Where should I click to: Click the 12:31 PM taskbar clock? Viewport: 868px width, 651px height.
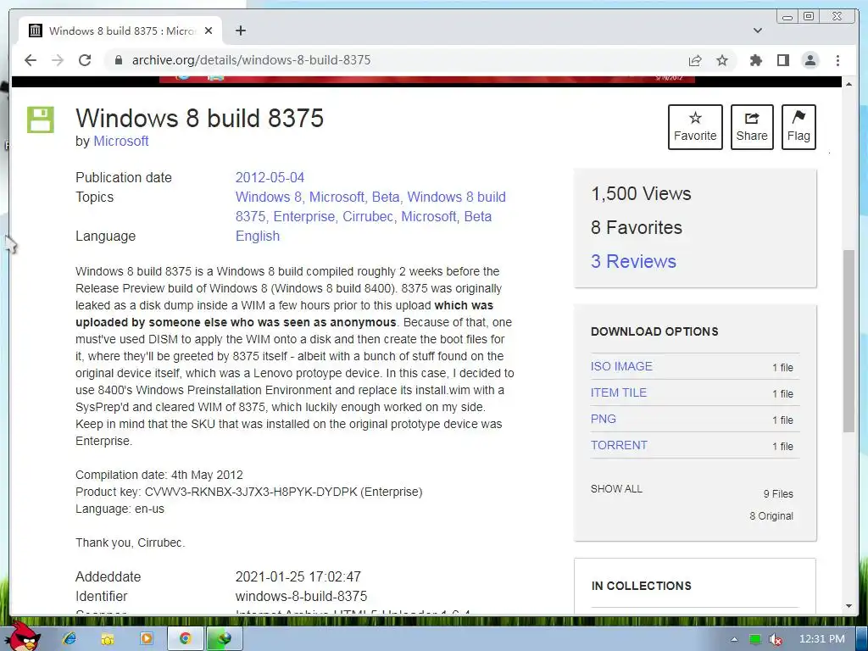(x=822, y=639)
